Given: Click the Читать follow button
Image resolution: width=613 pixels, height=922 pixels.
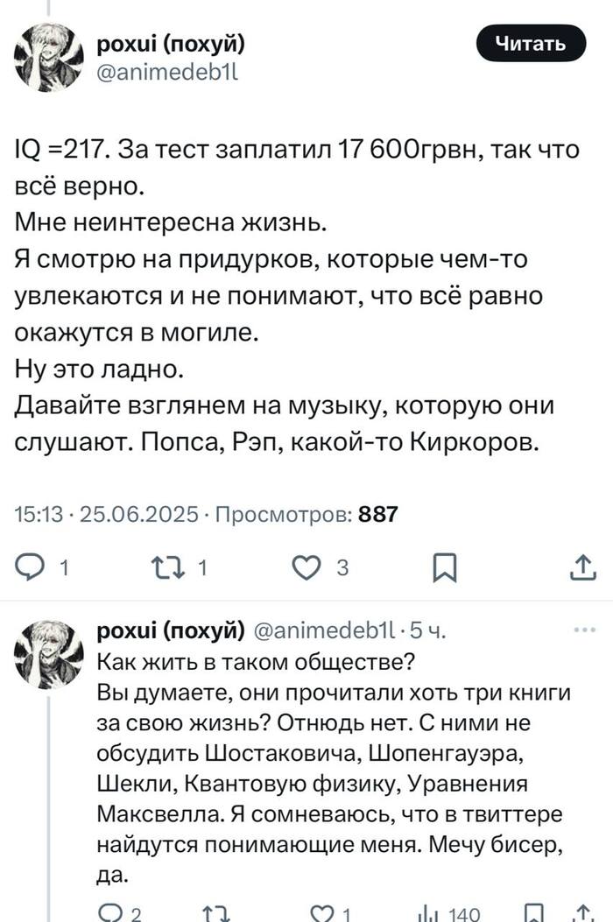Looking at the screenshot, I should coord(530,42).
